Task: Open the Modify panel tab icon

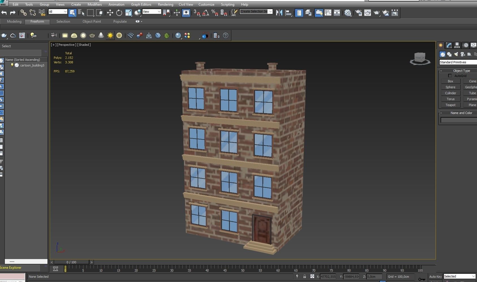Action: pos(449,45)
